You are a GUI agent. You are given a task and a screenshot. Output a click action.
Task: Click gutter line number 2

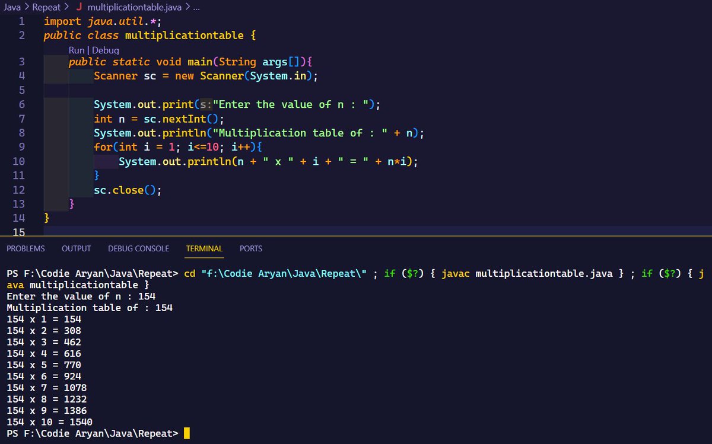(x=21, y=36)
